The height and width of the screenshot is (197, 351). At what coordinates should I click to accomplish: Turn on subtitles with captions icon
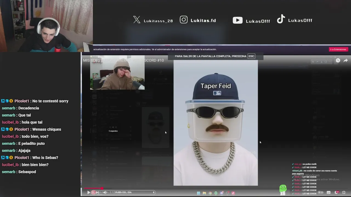329,192
